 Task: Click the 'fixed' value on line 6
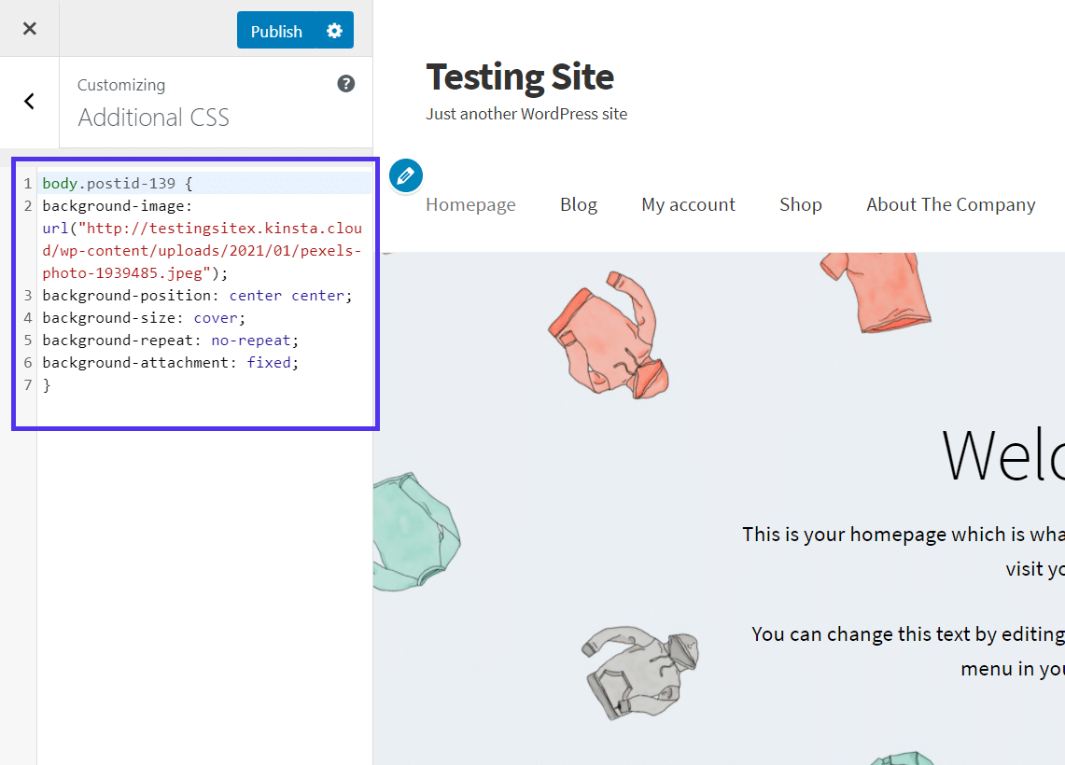click(x=269, y=362)
